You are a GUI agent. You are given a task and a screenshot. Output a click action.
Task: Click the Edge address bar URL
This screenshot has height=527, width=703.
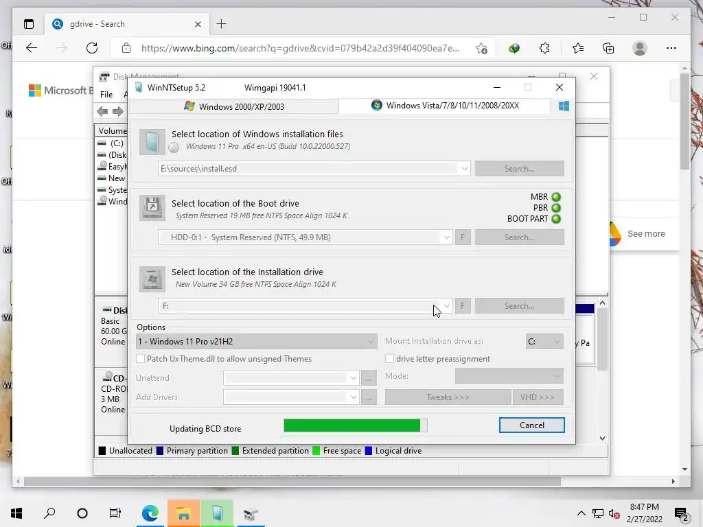[x=300, y=49]
